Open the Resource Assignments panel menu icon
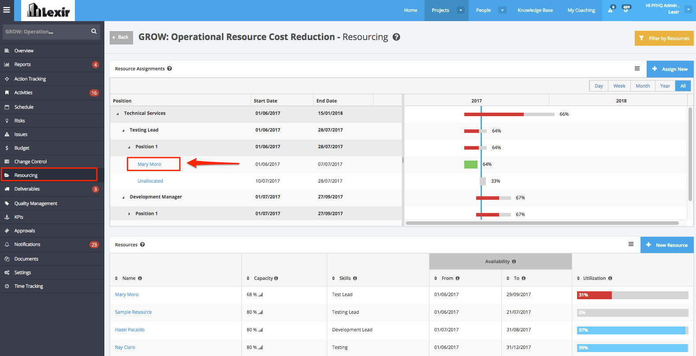The image size is (696, 356). 637,69
